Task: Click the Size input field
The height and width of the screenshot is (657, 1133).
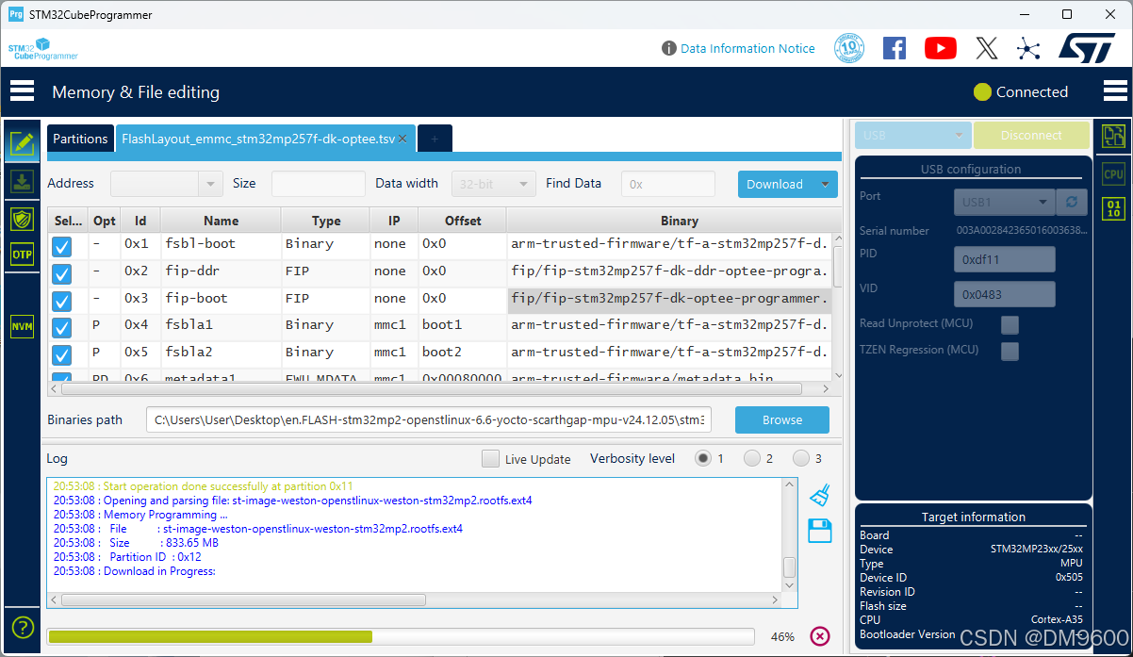Action: [318, 184]
